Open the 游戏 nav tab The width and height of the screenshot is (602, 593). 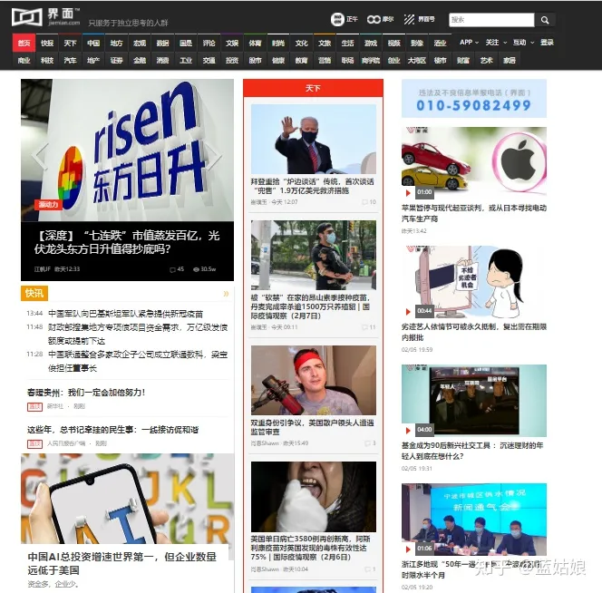pyautogui.click(x=371, y=43)
